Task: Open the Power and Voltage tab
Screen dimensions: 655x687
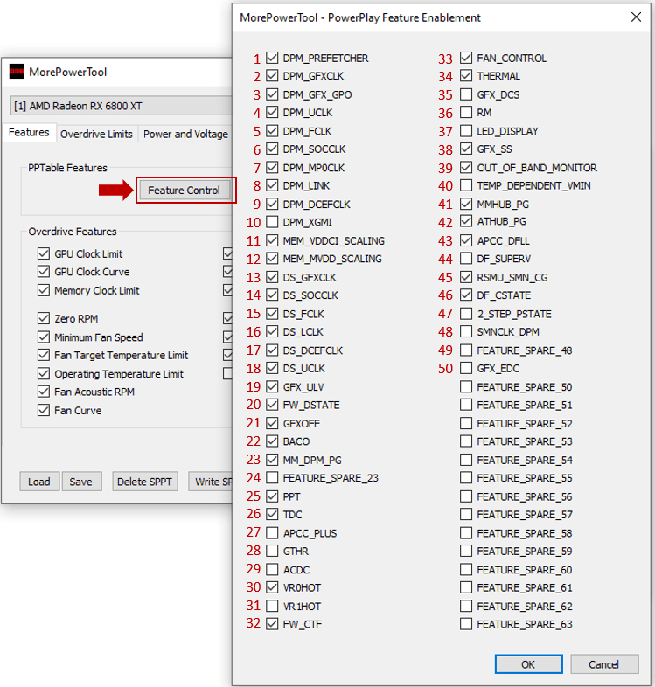Action: point(185,134)
